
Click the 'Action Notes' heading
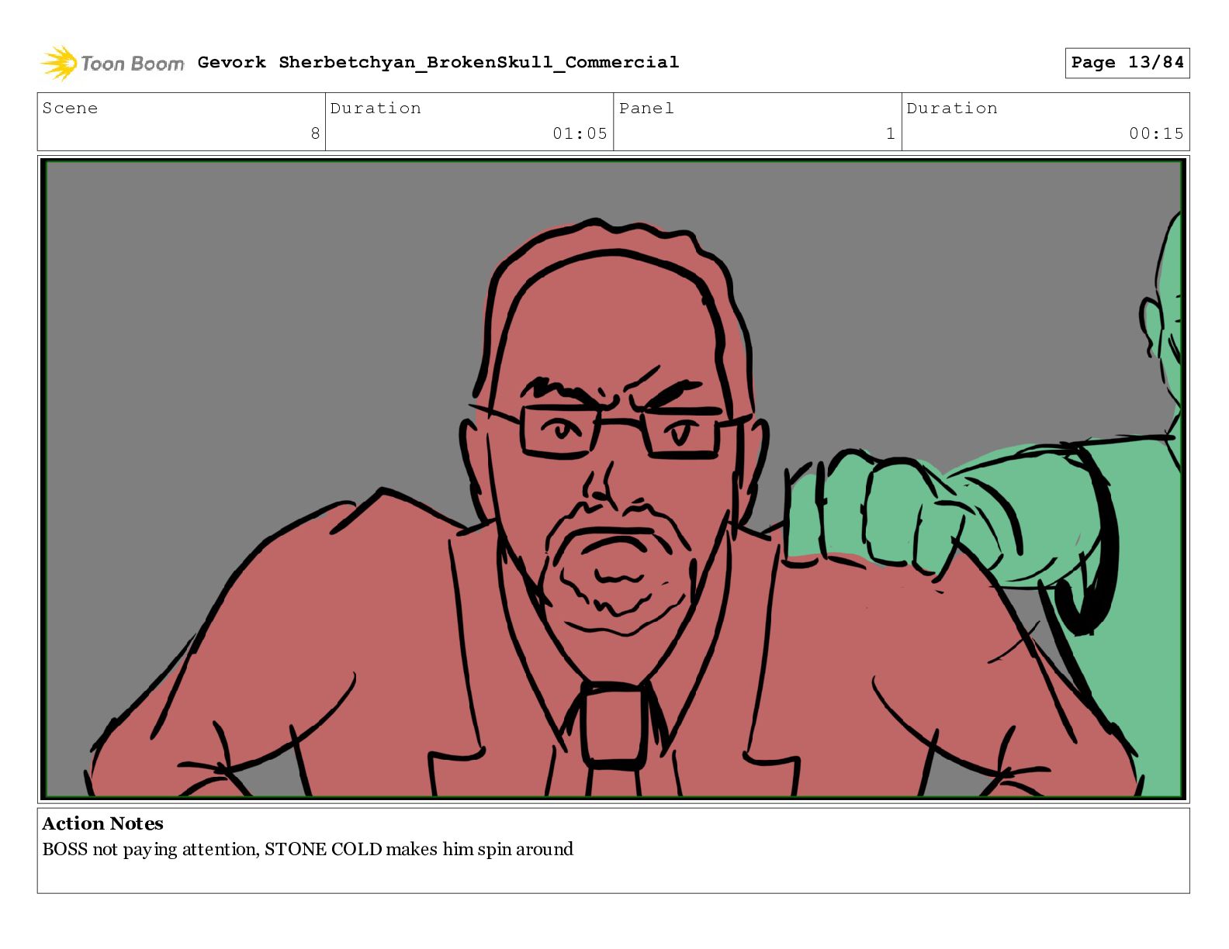(x=103, y=823)
